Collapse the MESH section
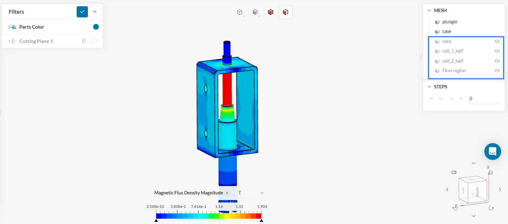Screen dimensions: 508x224 tap(429, 11)
